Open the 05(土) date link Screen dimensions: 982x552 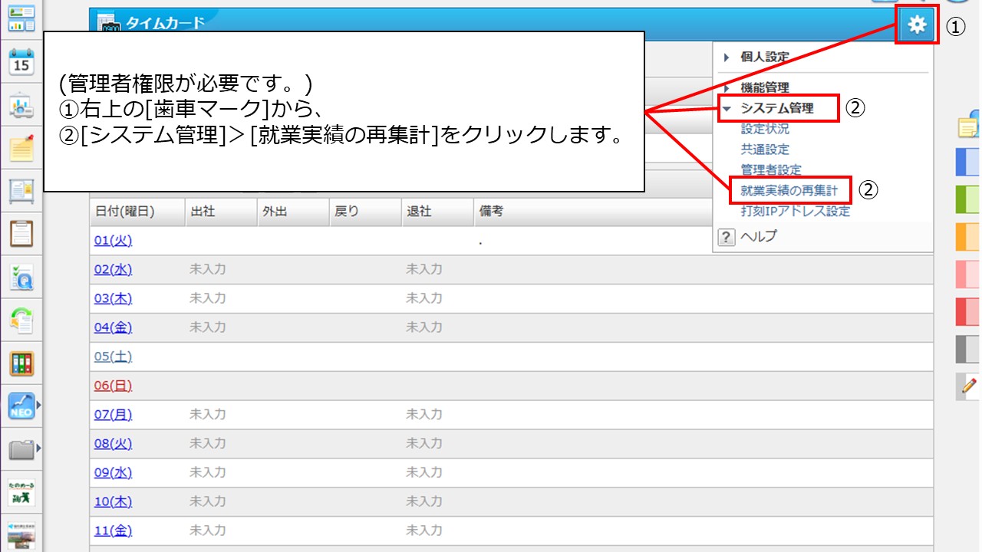pyautogui.click(x=113, y=356)
